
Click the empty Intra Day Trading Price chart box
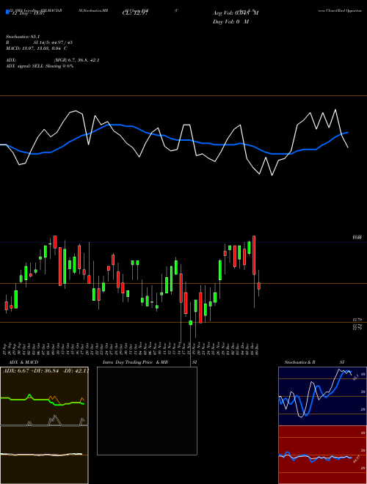147,411
